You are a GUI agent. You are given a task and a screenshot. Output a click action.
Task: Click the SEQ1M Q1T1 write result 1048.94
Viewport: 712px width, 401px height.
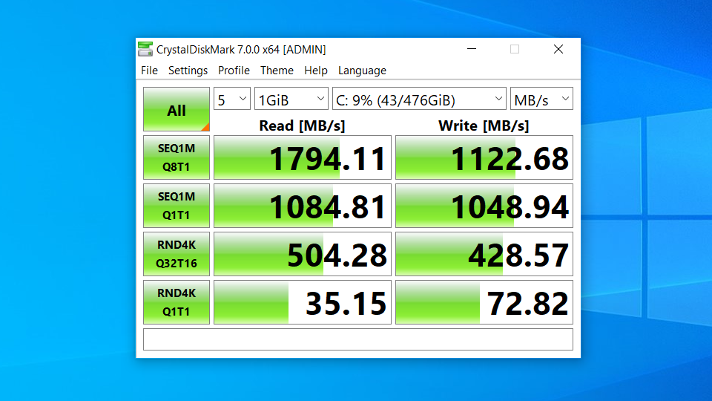click(x=484, y=206)
